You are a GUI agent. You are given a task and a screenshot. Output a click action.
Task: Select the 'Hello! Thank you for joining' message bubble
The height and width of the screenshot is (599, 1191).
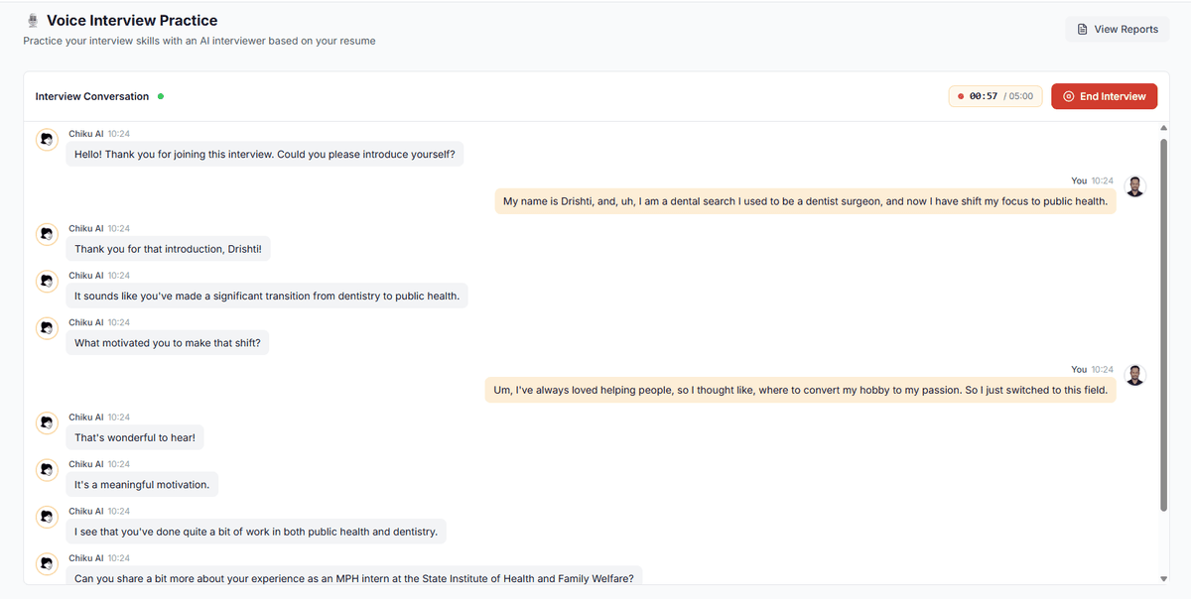(264, 154)
